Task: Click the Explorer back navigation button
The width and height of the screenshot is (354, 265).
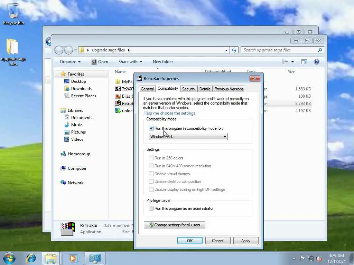Action: point(59,50)
